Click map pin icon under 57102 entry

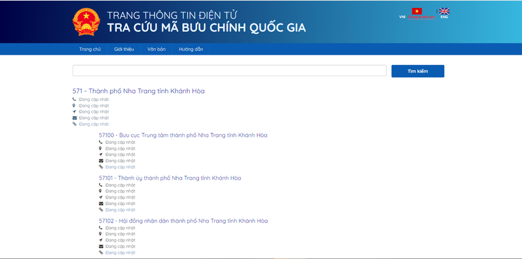(101, 234)
